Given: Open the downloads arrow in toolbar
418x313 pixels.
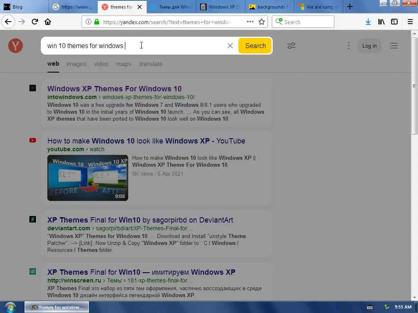Looking at the screenshot, I should pos(368,22).
